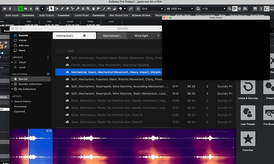Screen dimensions: 274x164
Task: Click the Loops & Samples icon
Action: 248,87
